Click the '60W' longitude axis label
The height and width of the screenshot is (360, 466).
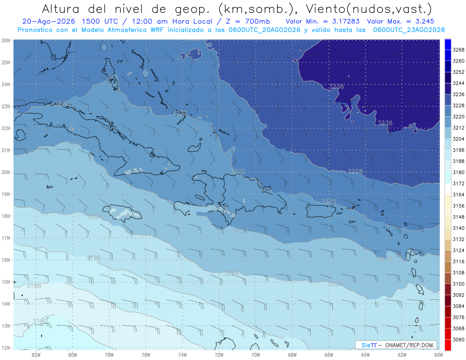[439, 354]
